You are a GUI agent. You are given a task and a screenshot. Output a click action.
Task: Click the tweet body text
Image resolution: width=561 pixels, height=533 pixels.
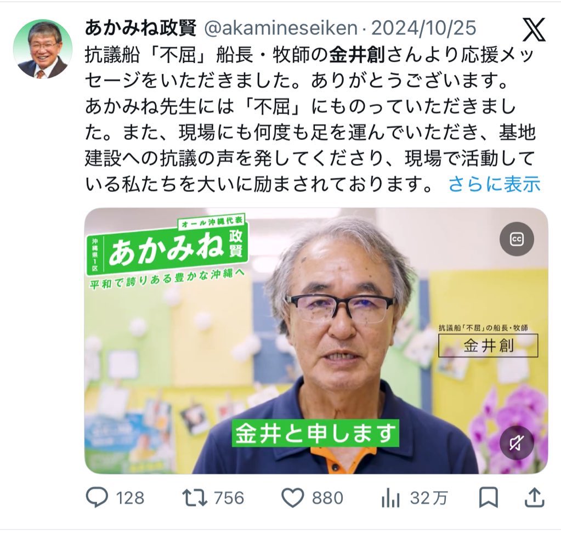coord(310,120)
